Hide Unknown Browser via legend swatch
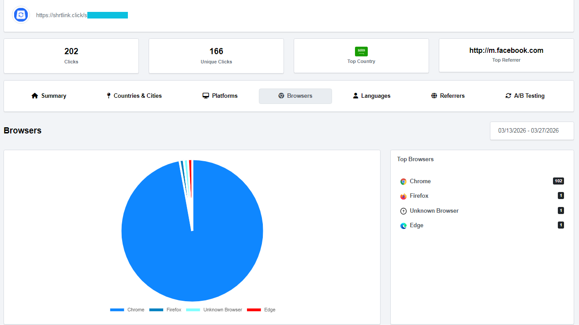Screen dimensions: 579x325 pyautogui.click(x=193, y=310)
